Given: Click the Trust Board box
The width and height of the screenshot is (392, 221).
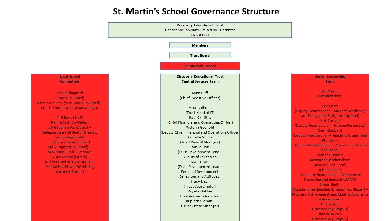Looking at the screenshot, I should pyautogui.click(x=200, y=56).
